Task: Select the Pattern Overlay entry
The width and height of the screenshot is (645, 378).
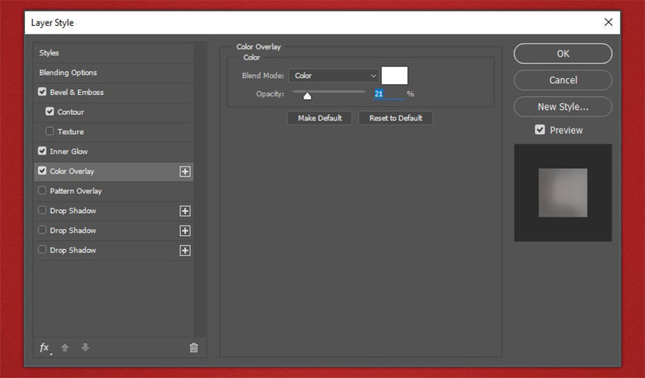Action: [x=75, y=191]
